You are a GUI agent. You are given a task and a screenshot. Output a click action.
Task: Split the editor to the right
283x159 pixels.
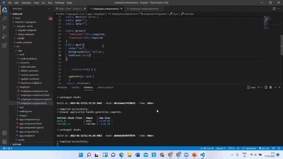coord(274,8)
